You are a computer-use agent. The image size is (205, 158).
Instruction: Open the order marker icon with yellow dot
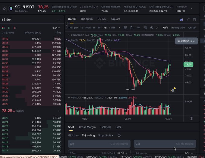pos(173,90)
